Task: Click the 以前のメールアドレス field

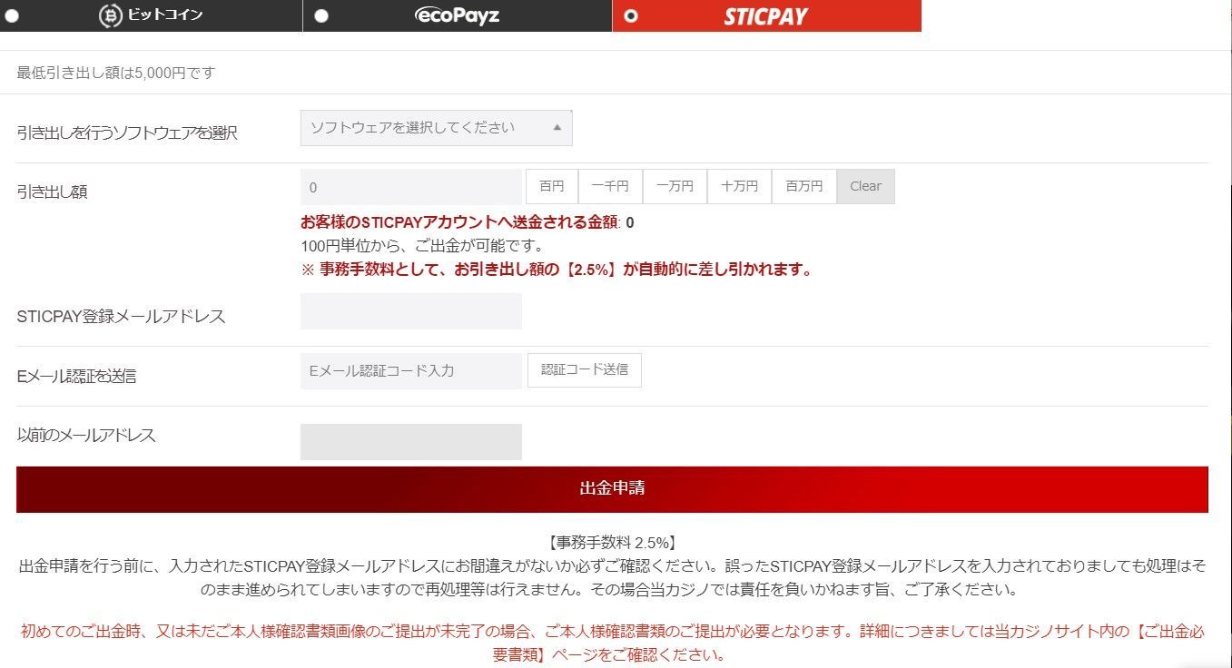Action: click(411, 442)
